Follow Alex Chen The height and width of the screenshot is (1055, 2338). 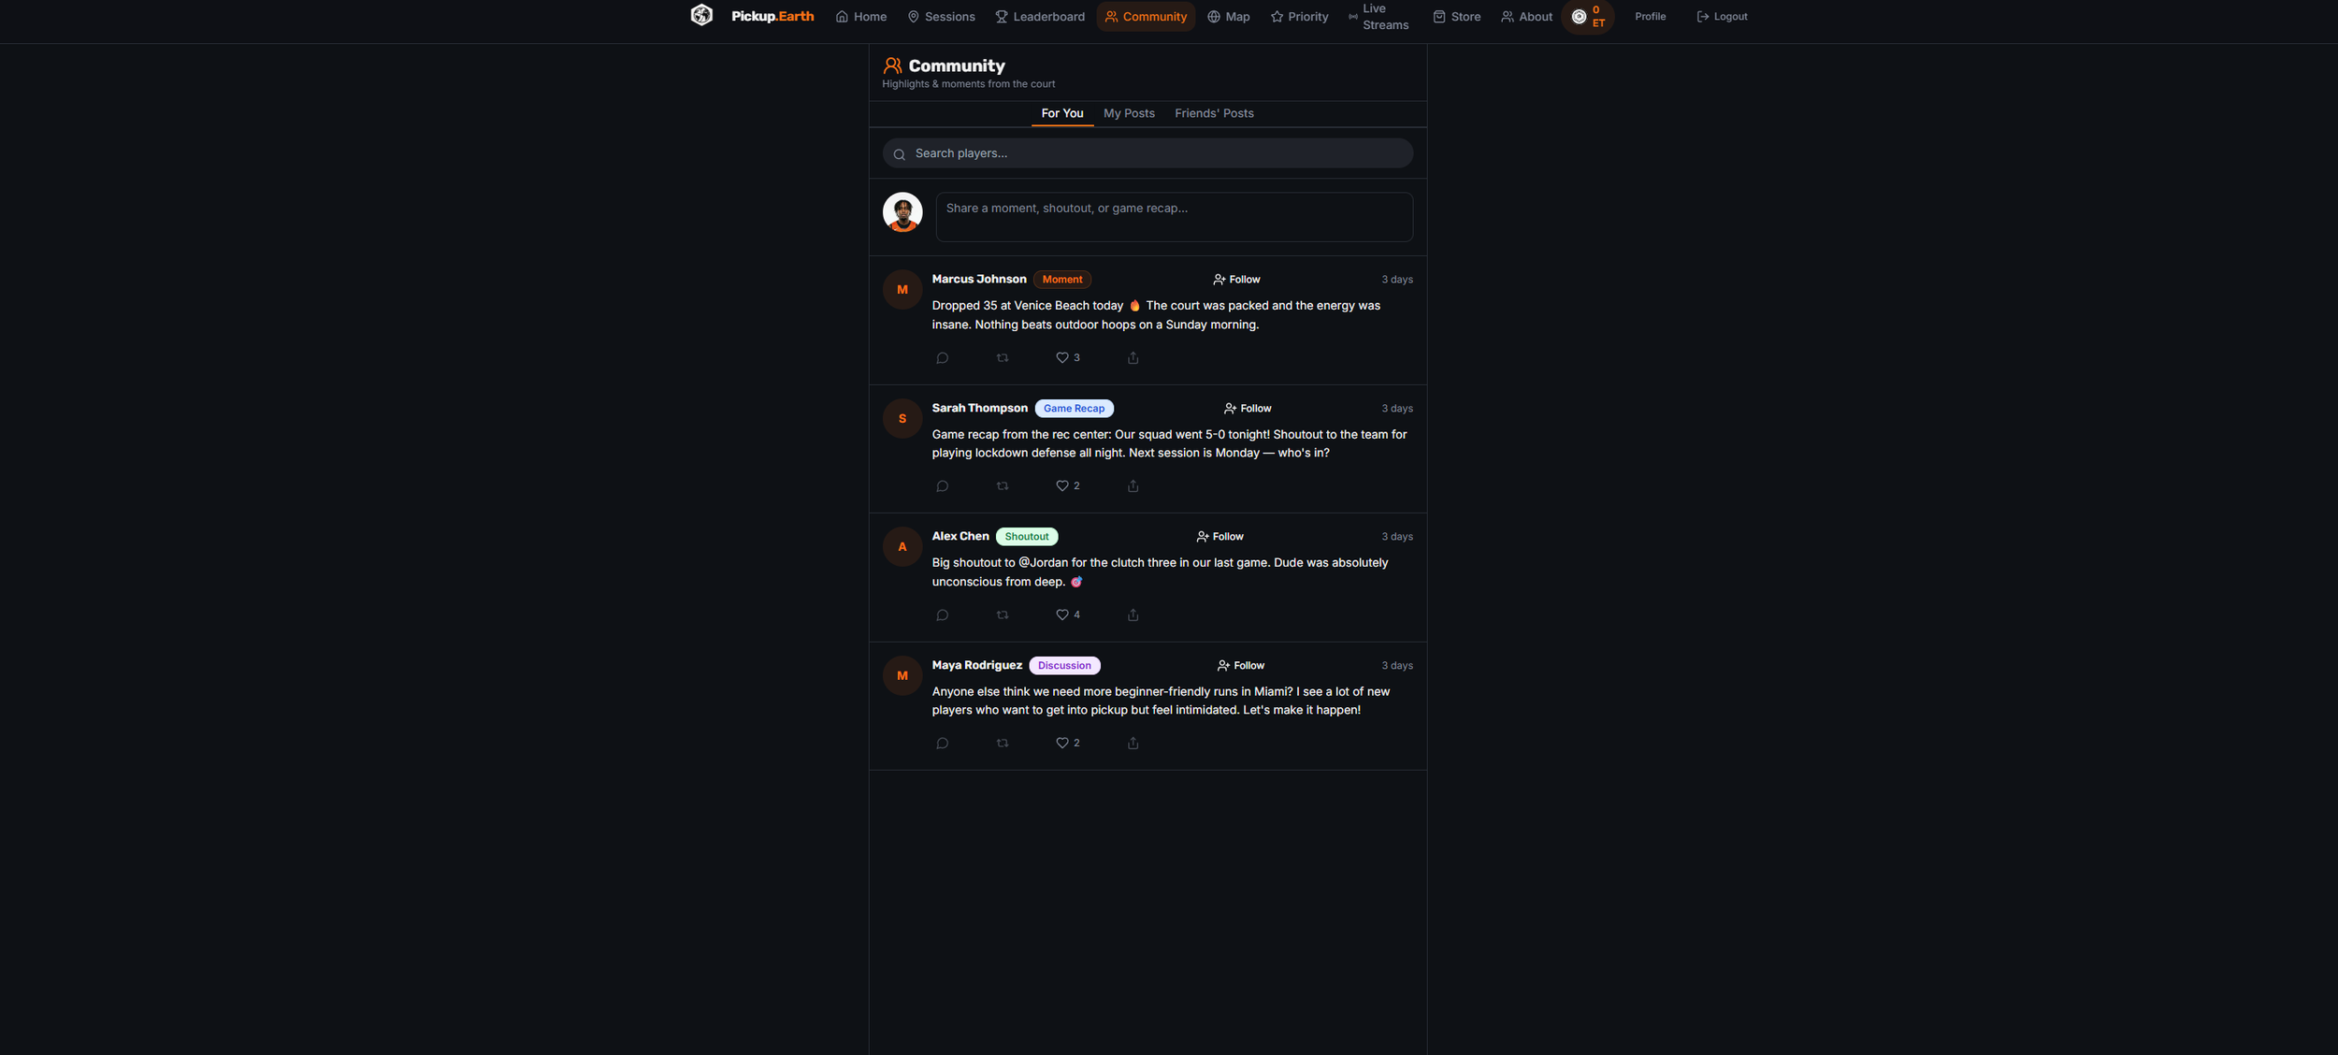(x=1220, y=537)
